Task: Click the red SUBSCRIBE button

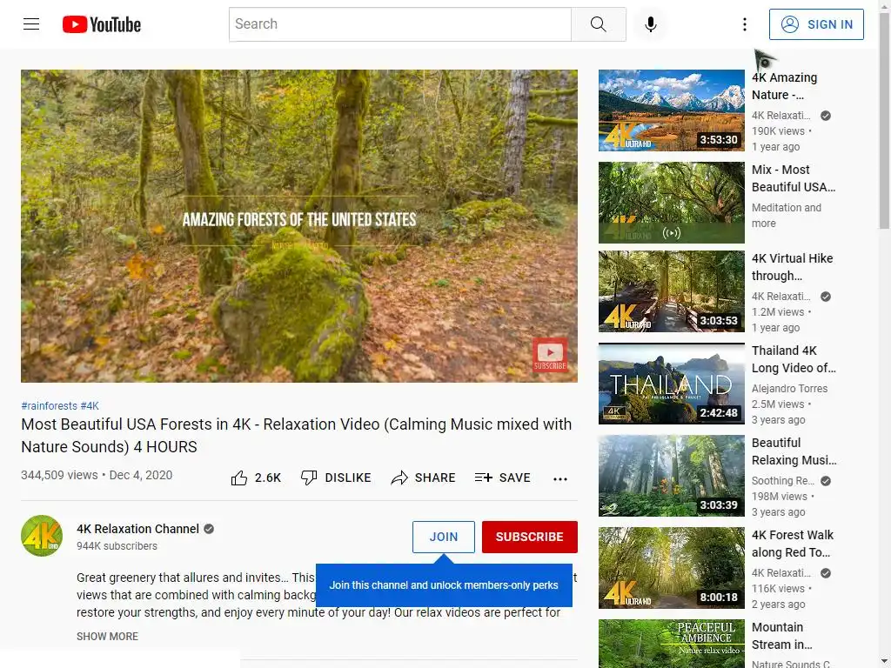Action: (x=530, y=537)
